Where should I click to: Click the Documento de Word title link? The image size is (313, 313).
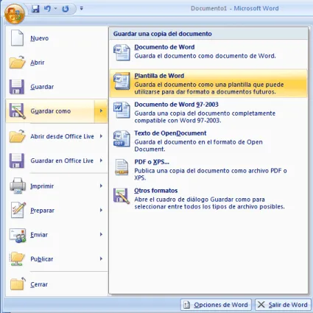164,47
